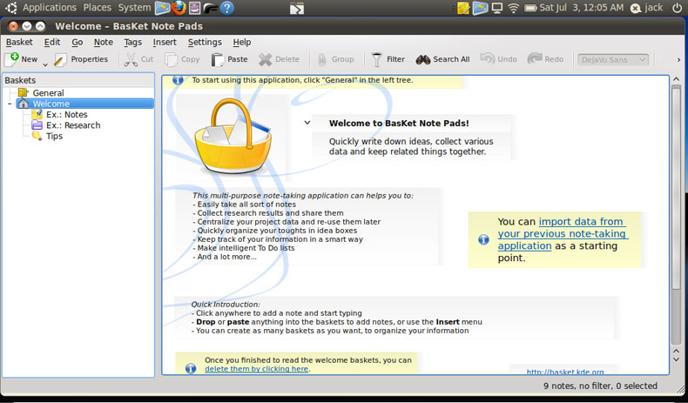Click the scrollbar down arrow at bottom
688x403 pixels.
[x=676, y=360]
